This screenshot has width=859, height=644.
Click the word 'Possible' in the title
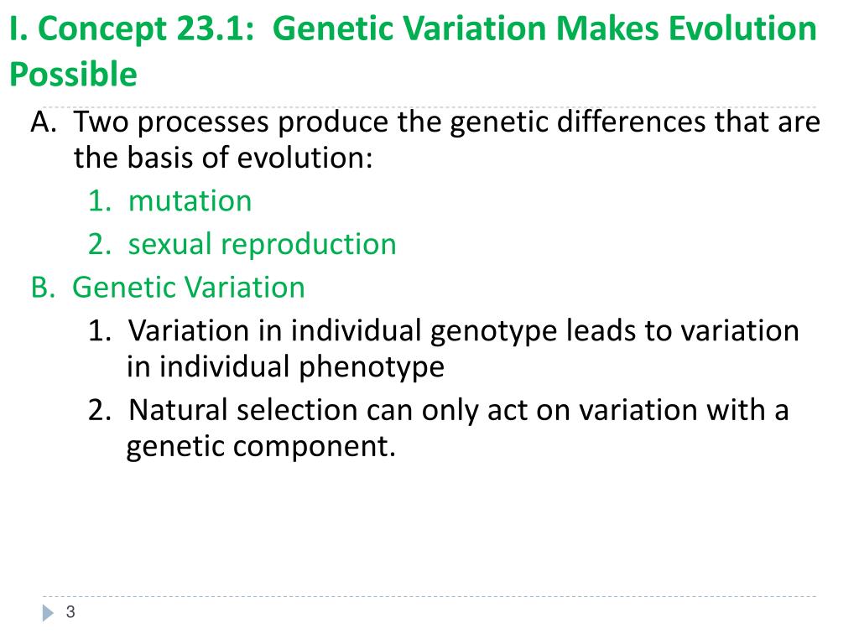(73, 75)
